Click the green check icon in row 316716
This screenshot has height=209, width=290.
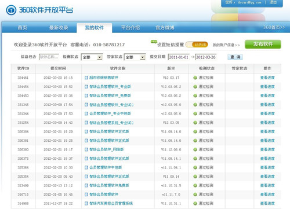195,195
